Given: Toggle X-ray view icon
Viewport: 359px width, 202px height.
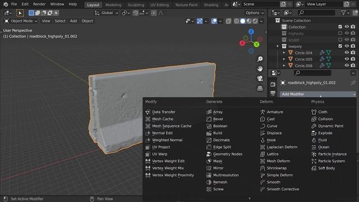Looking at the screenshot, I should point(228,21).
